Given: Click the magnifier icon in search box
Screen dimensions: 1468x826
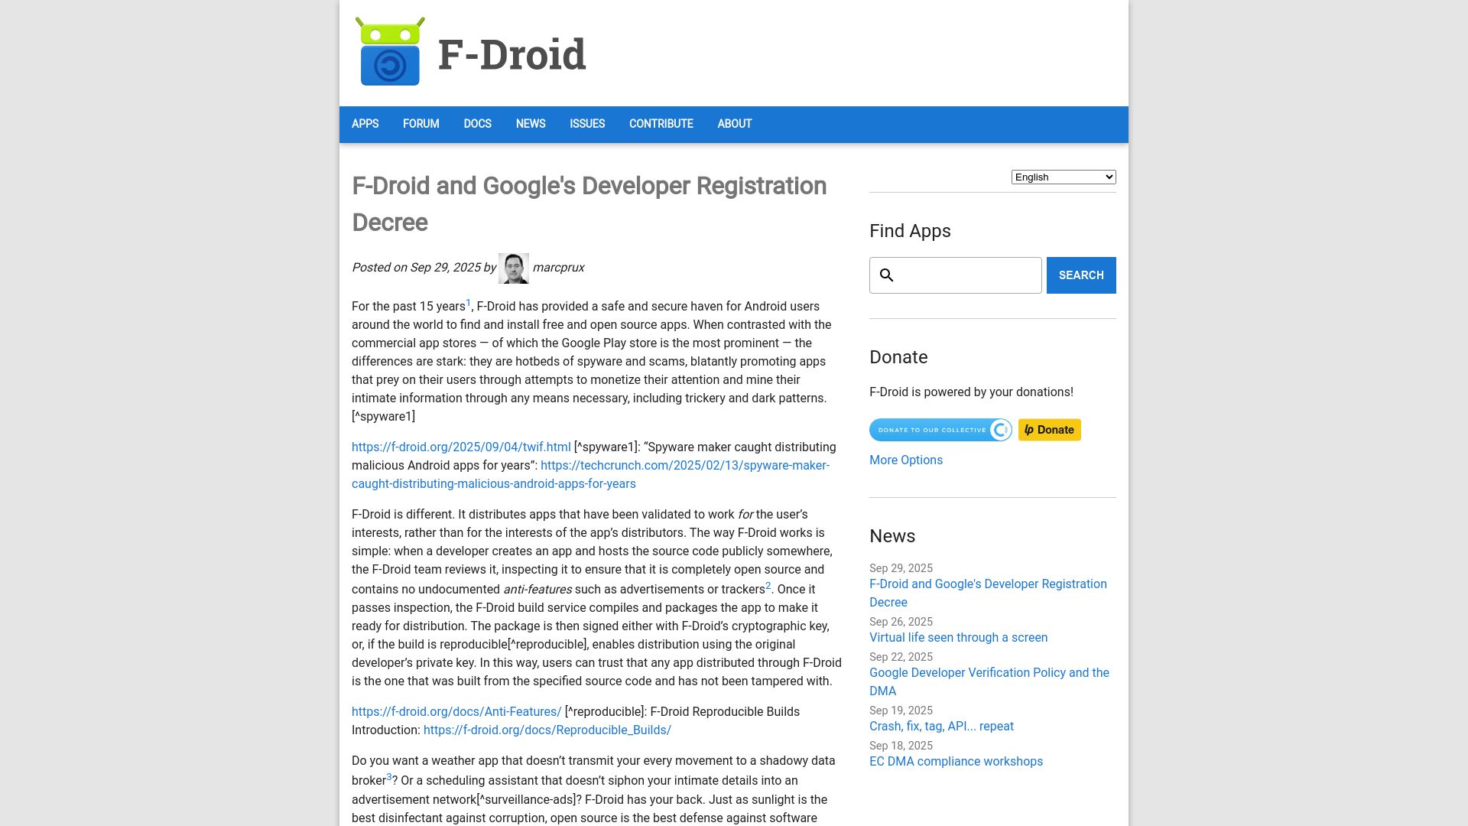Looking at the screenshot, I should [887, 275].
